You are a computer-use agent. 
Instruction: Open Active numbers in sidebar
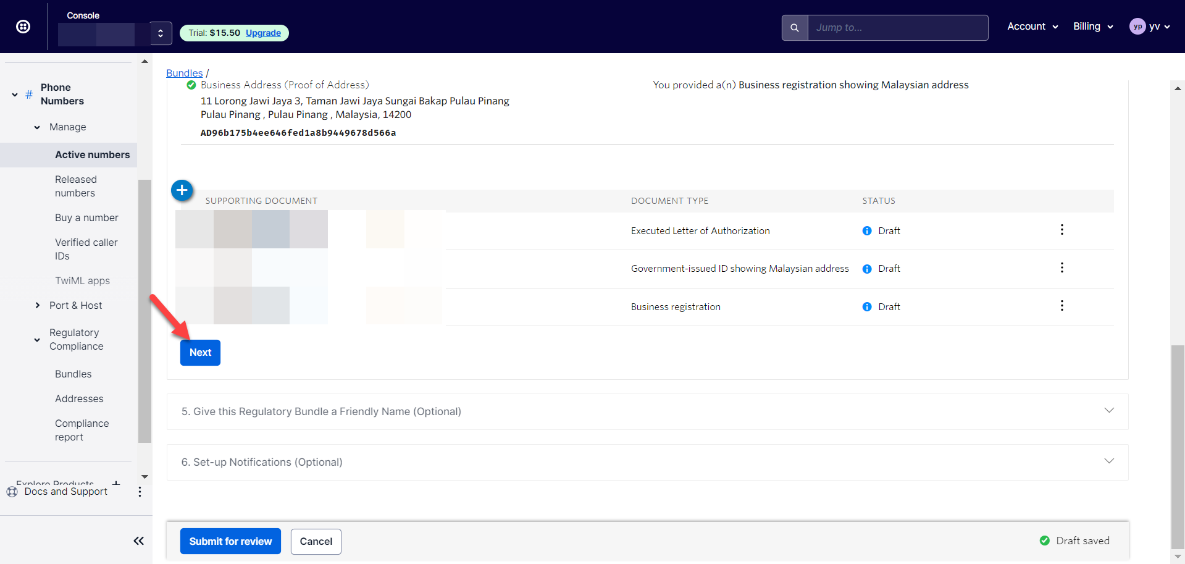[x=92, y=154]
